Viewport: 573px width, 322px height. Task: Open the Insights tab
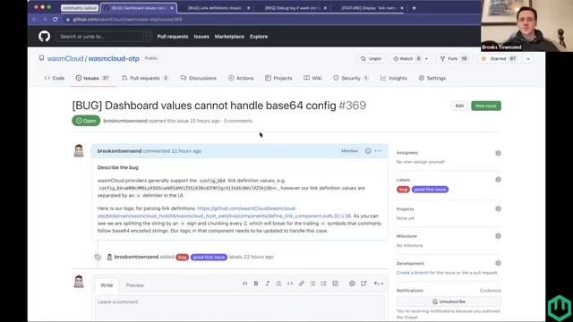[393, 78]
